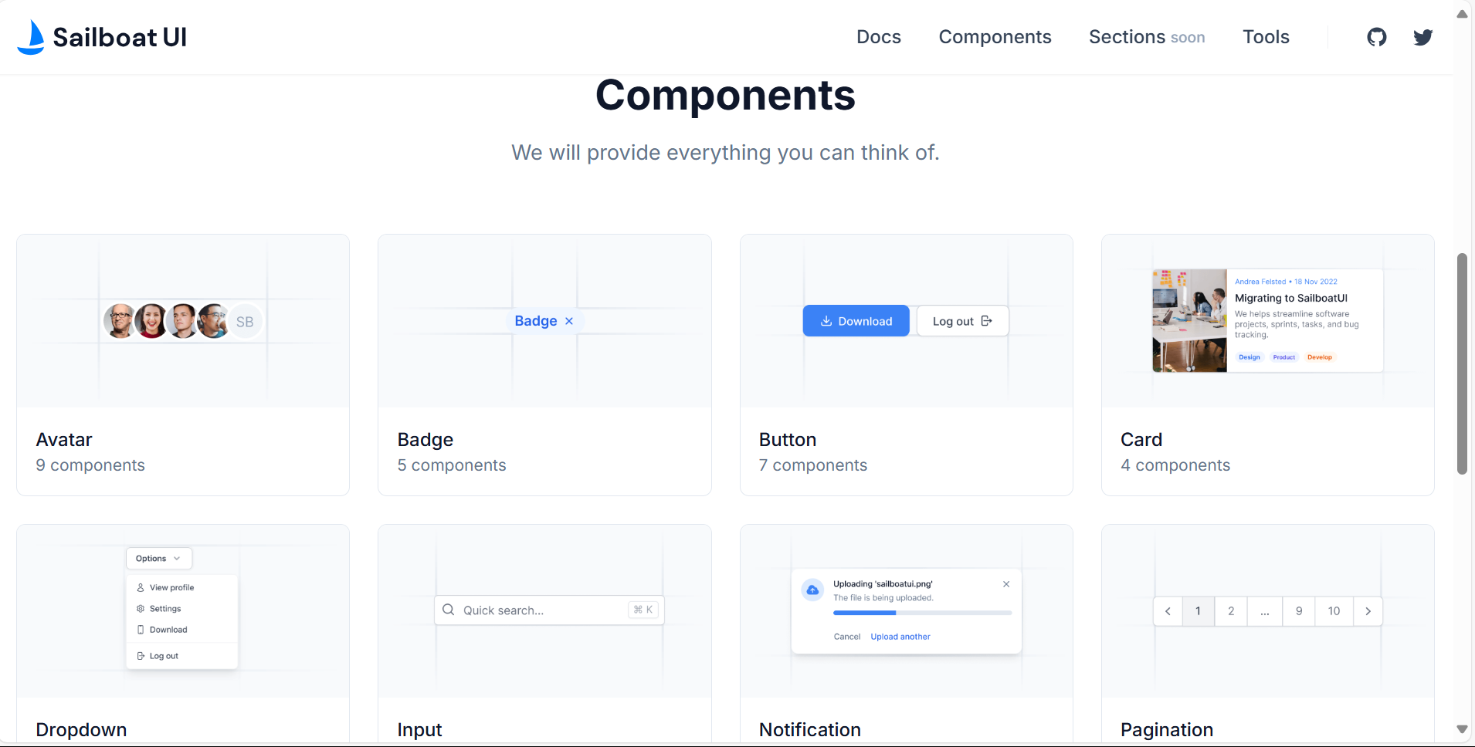Open the GitHub icon link
This screenshot has width=1475, height=747.
coord(1377,37)
